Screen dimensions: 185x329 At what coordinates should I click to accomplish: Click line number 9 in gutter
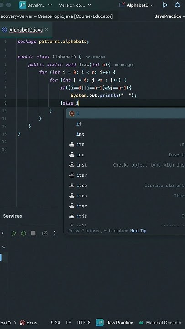(x=5, y=103)
